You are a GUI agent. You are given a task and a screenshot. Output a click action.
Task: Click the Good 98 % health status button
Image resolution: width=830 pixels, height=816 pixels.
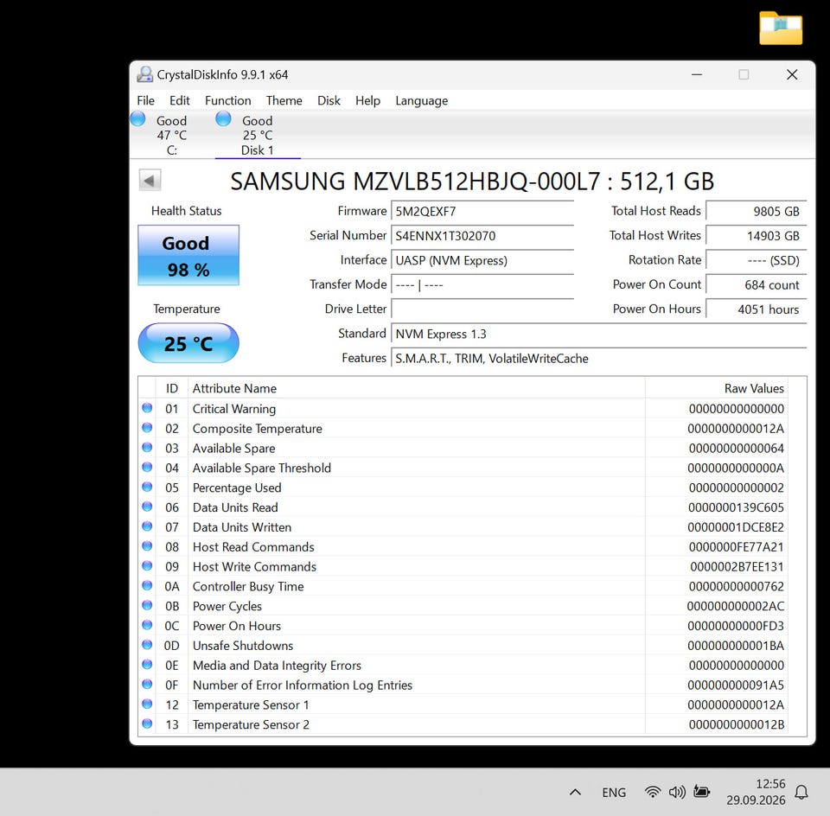click(188, 256)
